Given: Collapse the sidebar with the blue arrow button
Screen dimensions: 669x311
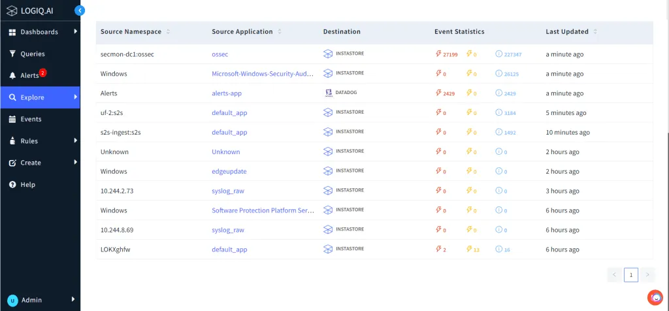Looking at the screenshot, I should 80,10.
